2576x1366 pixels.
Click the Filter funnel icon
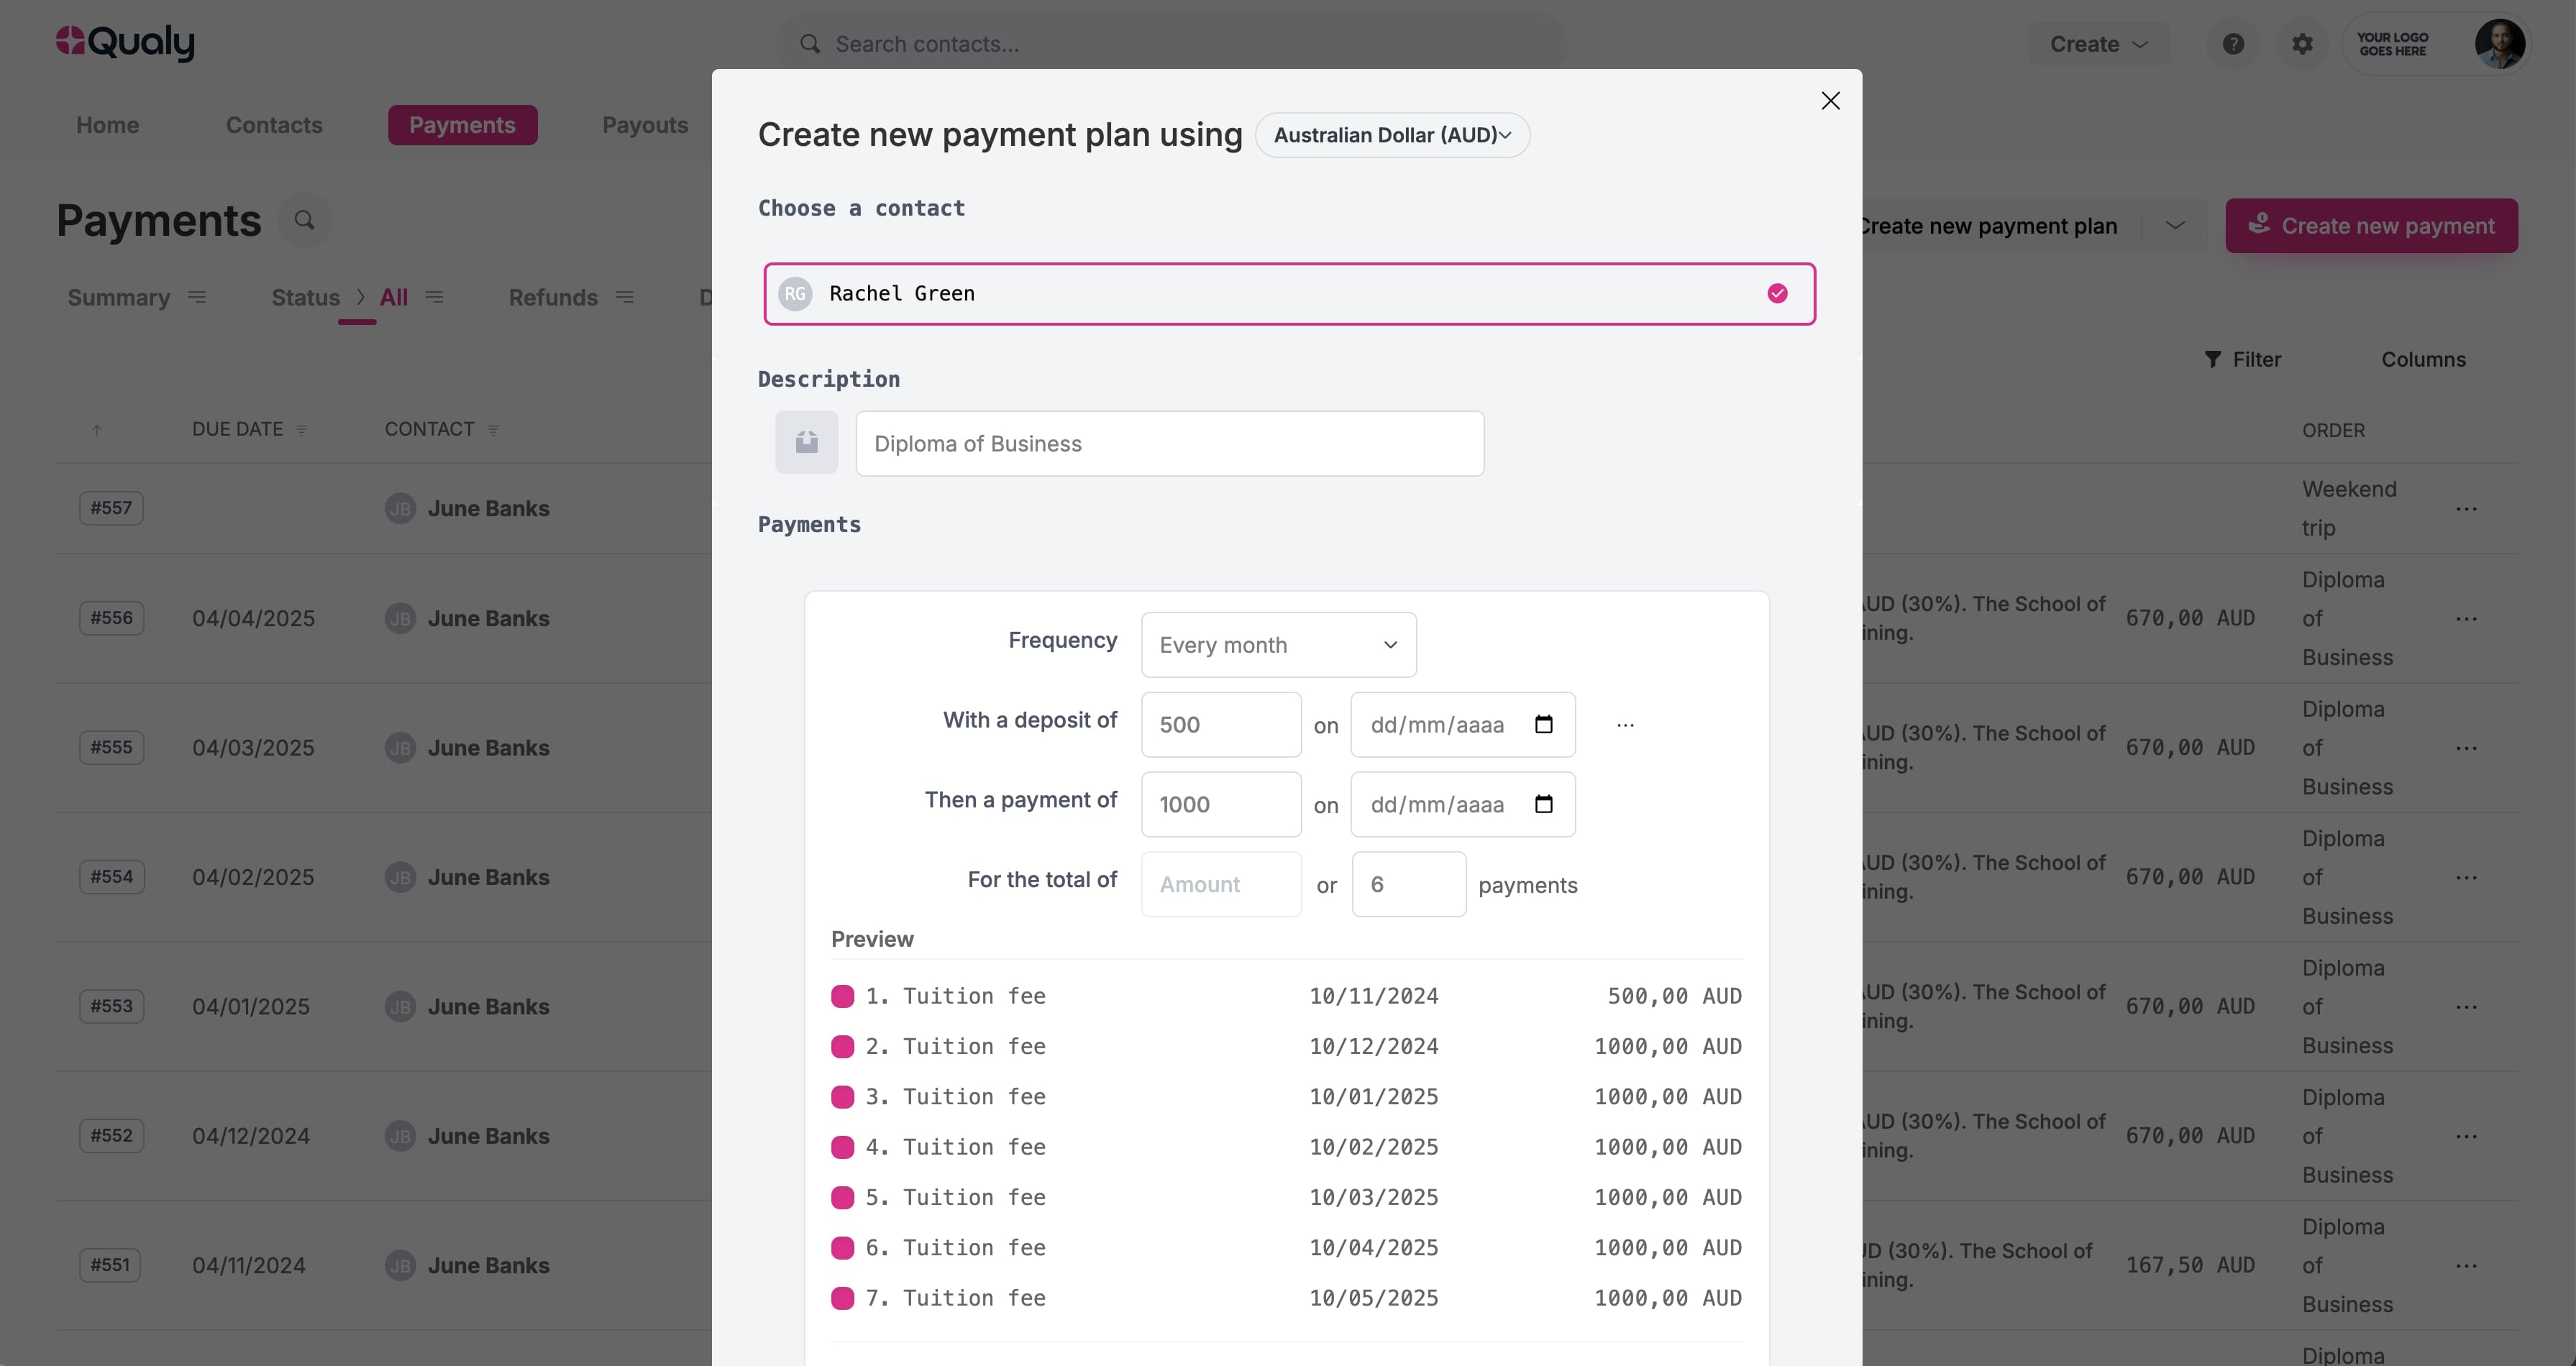(2212, 360)
